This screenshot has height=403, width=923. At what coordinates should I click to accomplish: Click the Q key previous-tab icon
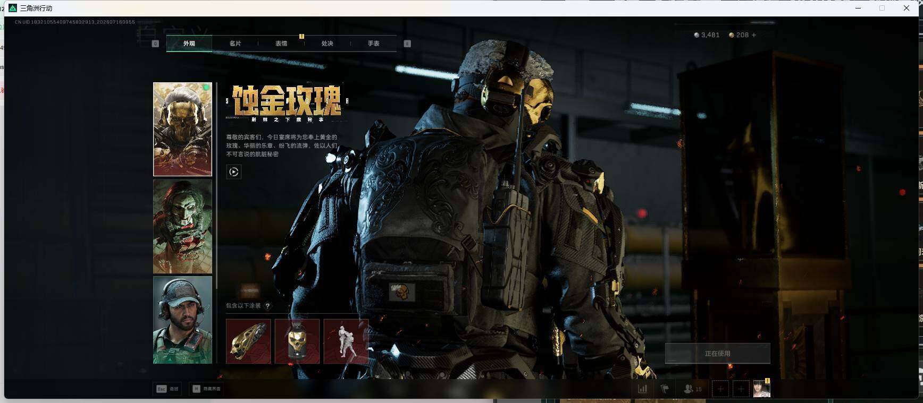tap(155, 44)
